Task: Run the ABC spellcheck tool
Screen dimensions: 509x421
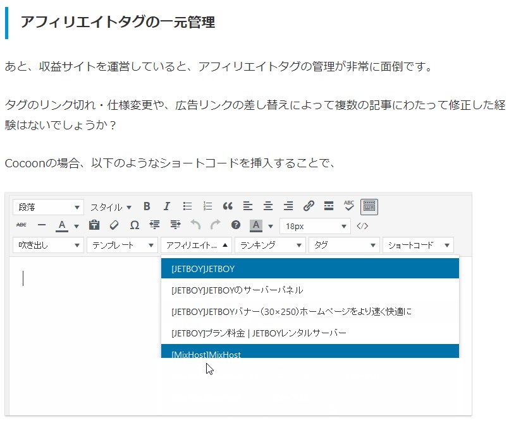Action: 349,206
